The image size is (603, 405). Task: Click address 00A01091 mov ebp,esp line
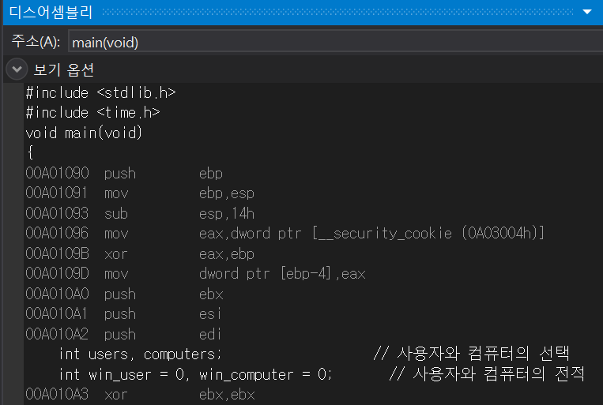[140, 193]
